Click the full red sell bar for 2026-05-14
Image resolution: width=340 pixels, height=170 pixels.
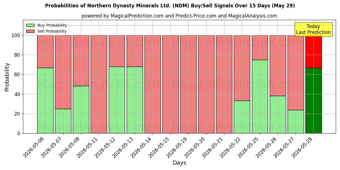tap(152, 84)
